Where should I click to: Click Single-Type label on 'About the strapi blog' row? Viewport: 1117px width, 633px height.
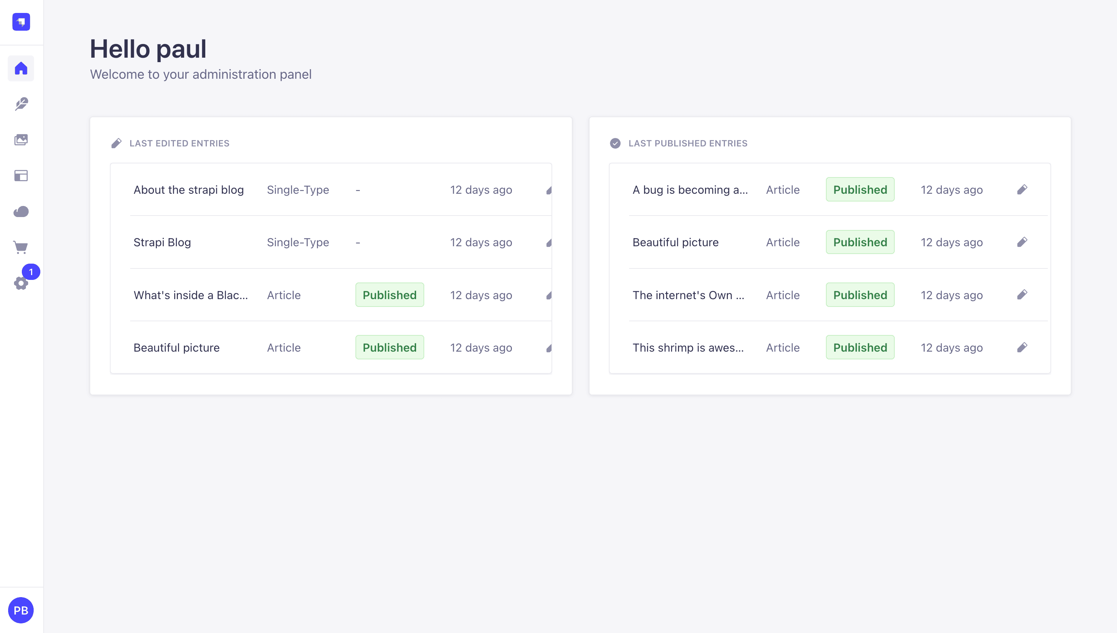(298, 190)
